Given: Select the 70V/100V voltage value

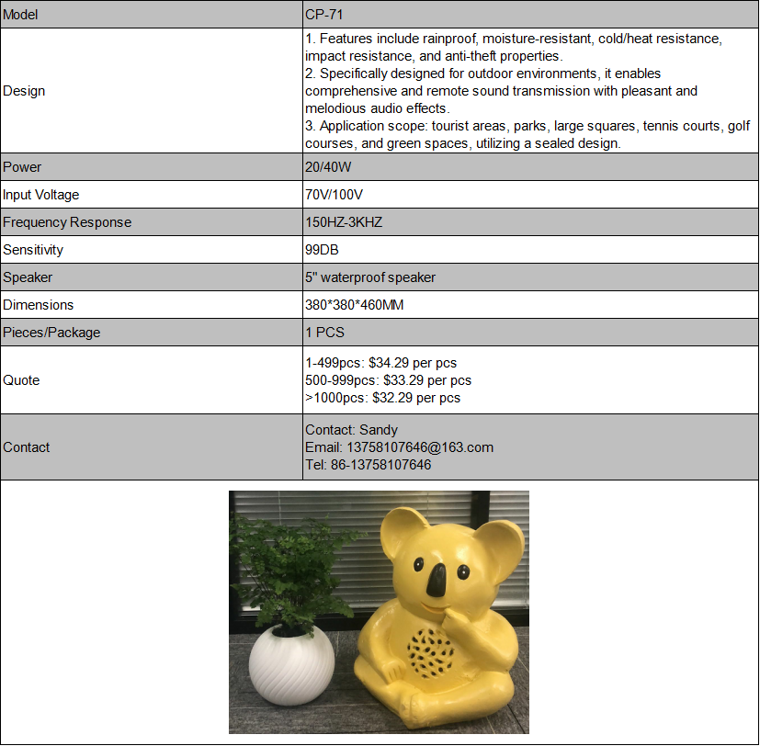Looking at the screenshot, I should click(x=331, y=195).
